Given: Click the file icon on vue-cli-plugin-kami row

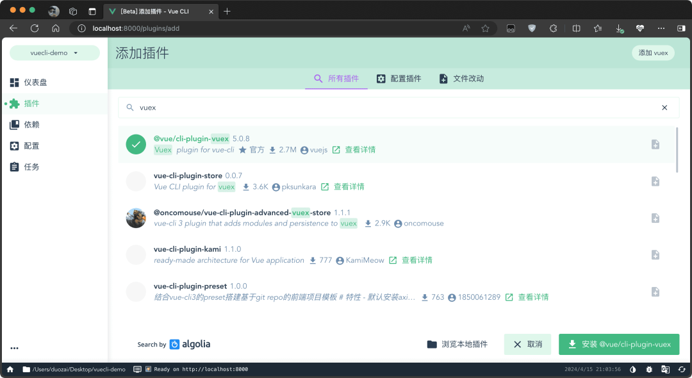Looking at the screenshot, I should pos(655,255).
